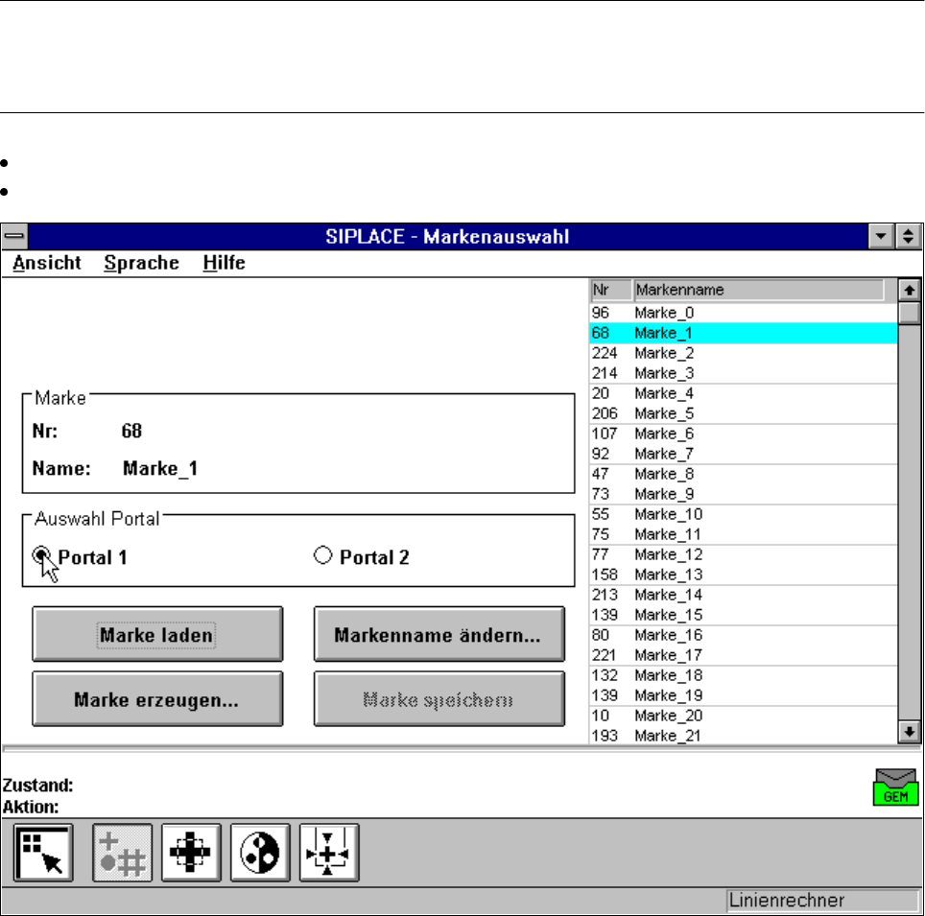Viewport: 925px width, 916px height.
Task: Click the Markenname column header
Action: point(759,291)
